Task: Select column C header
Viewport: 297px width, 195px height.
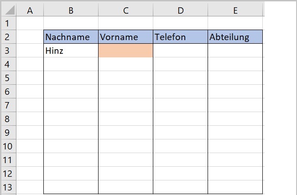Action: (125, 10)
